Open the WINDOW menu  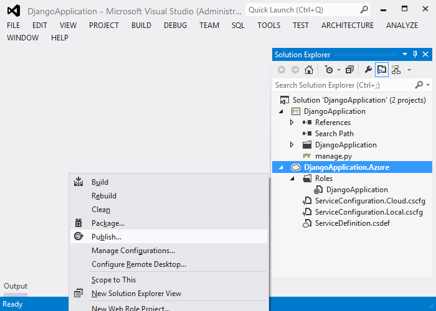click(23, 38)
